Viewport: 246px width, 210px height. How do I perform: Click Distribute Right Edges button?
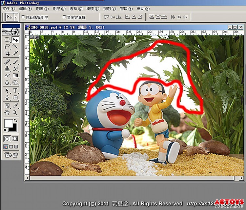click(185, 17)
